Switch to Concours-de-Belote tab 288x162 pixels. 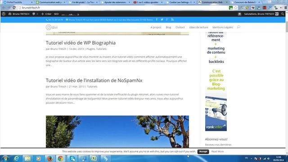pyautogui.click(x=245, y=2)
